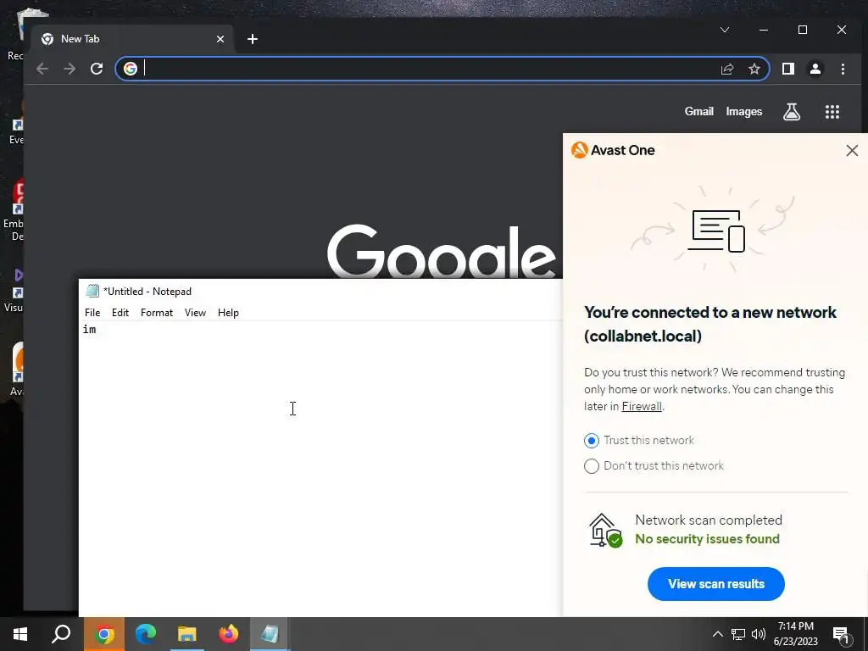Image resolution: width=868 pixels, height=651 pixels.
Task: Switch to Chrome in taskbar
Action: coord(104,634)
